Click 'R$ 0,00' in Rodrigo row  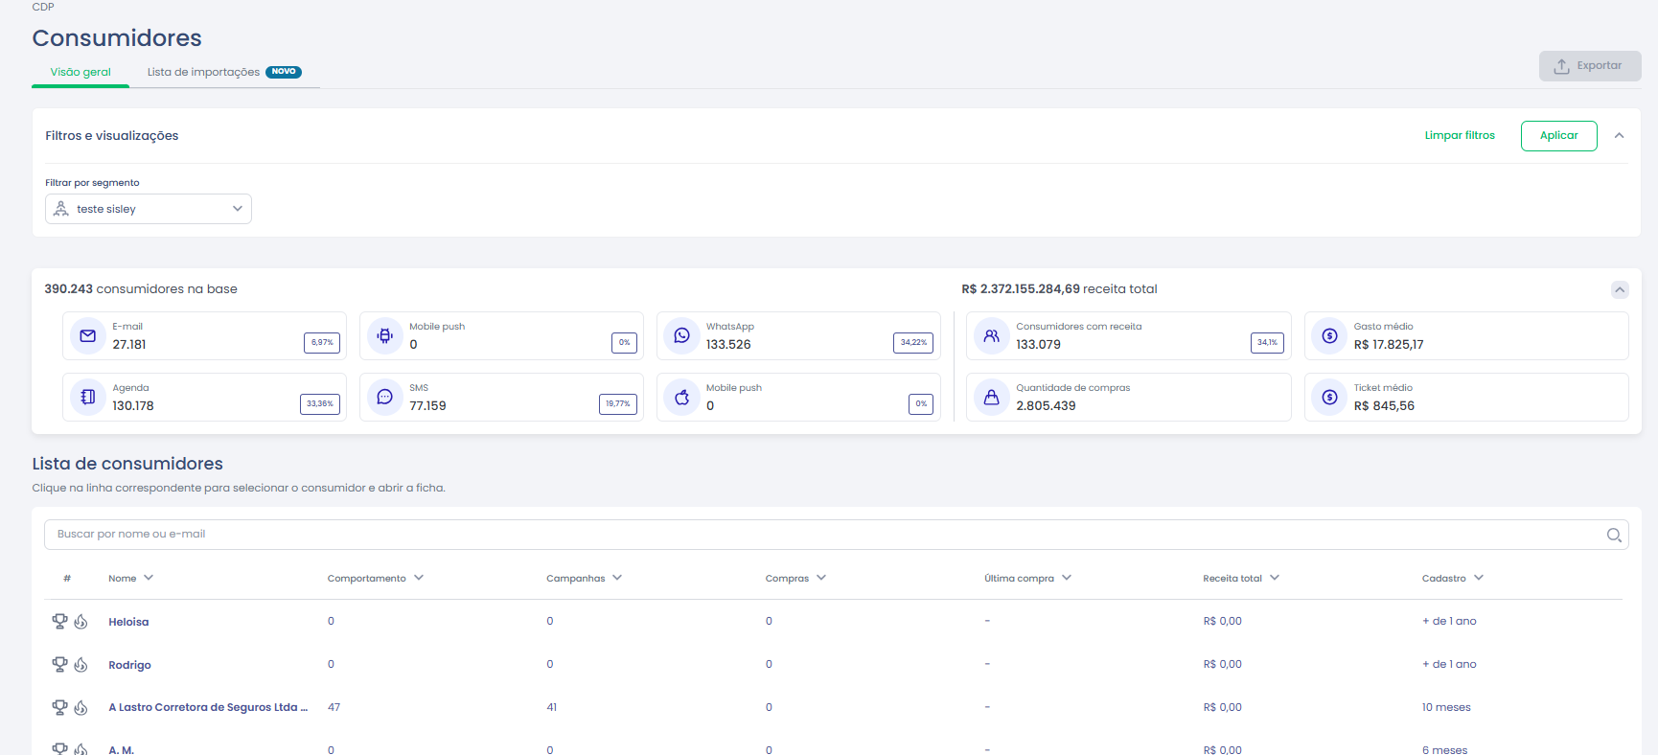(x=1223, y=665)
